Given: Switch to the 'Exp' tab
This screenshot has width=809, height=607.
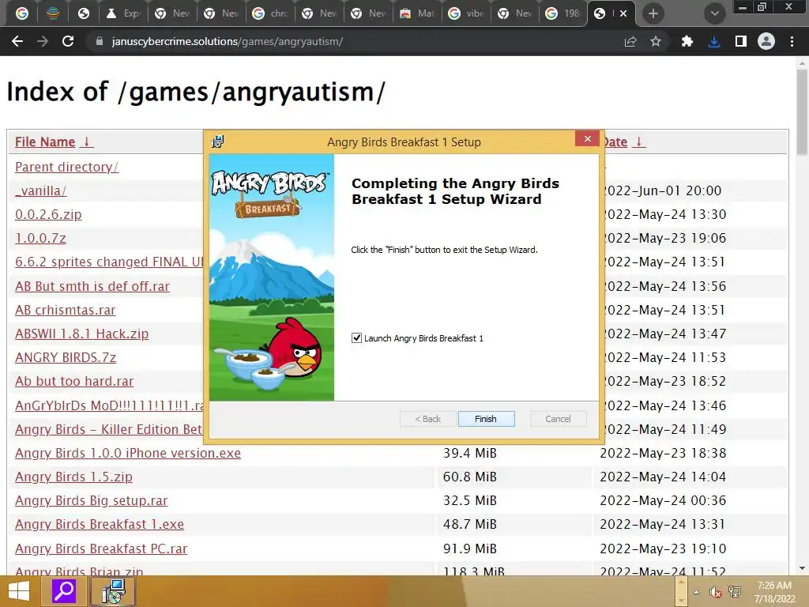Looking at the screenshot, I should tap(122, 14).
